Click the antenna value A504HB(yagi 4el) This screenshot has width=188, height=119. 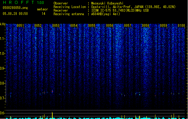[x=106, y=14]
